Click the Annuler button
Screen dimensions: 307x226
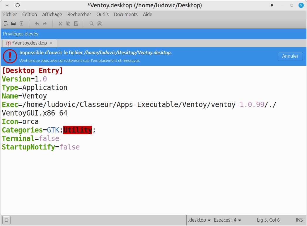290,56
